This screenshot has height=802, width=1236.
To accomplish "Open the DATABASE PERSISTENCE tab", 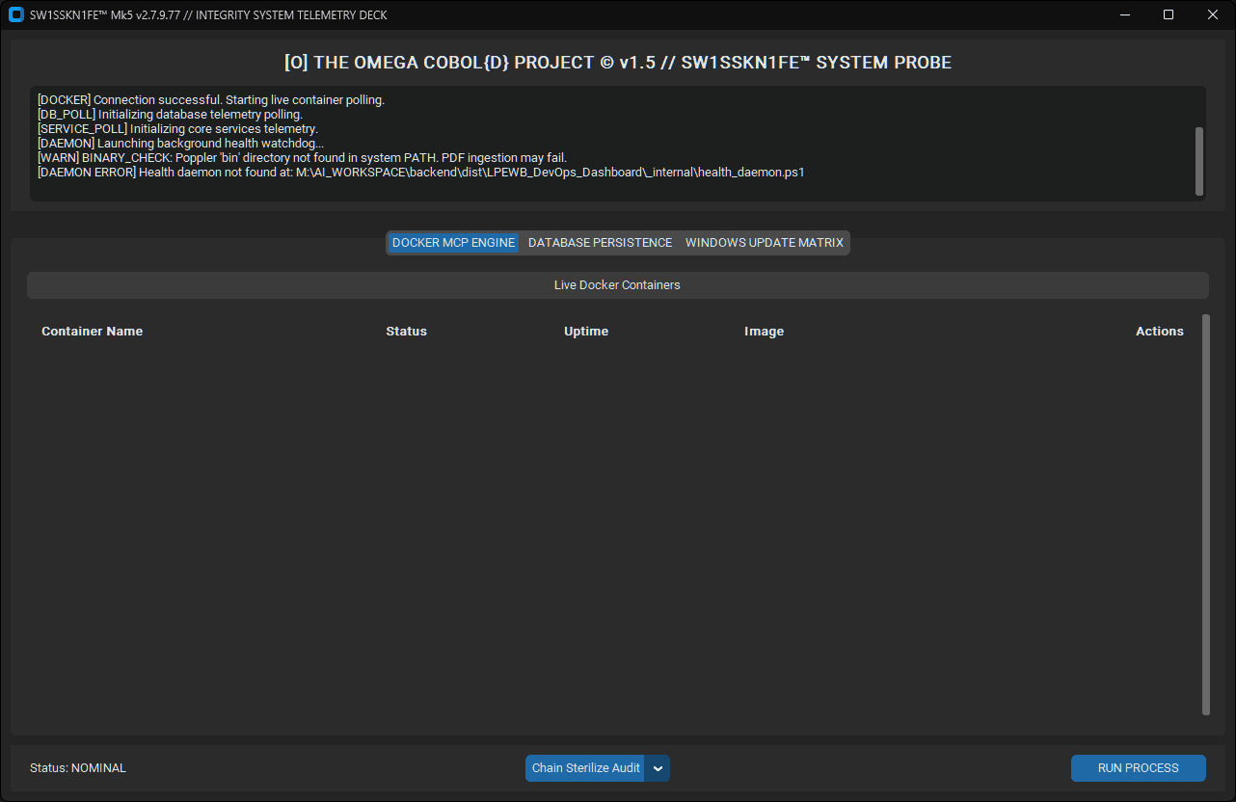I will tap(600, 243).
